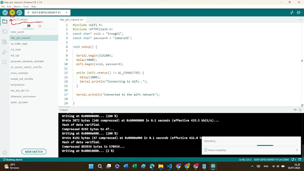
Task: Click the ENG language indicator in tray
Action: point(266,166)
